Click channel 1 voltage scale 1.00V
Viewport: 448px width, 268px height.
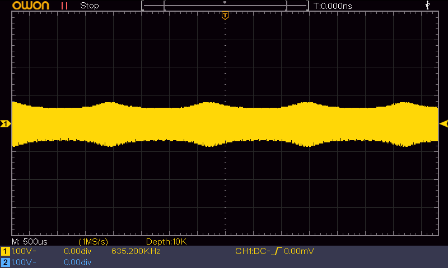click(x=24, y=252)
